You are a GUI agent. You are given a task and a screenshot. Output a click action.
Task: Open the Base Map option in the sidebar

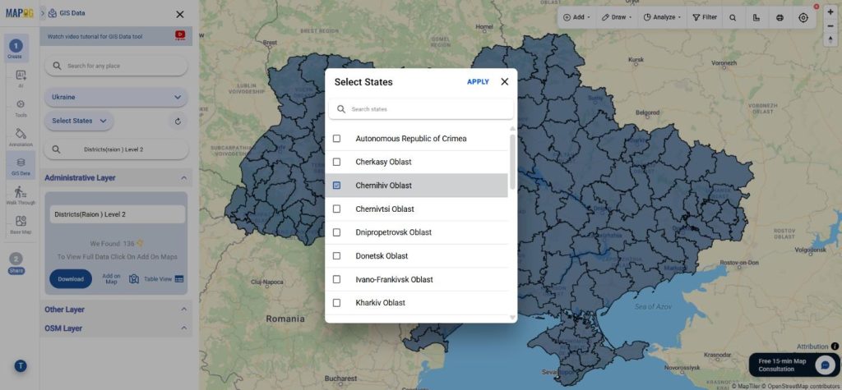pos(21,224)
